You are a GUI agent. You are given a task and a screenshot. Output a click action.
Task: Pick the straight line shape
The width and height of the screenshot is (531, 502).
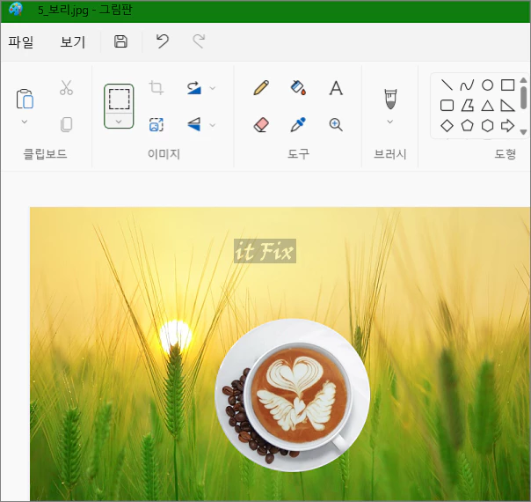click(x=447, y=85)
